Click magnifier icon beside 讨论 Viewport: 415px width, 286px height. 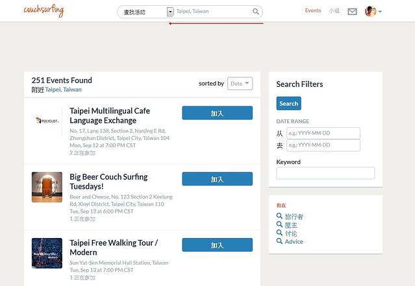coord(279,233)
